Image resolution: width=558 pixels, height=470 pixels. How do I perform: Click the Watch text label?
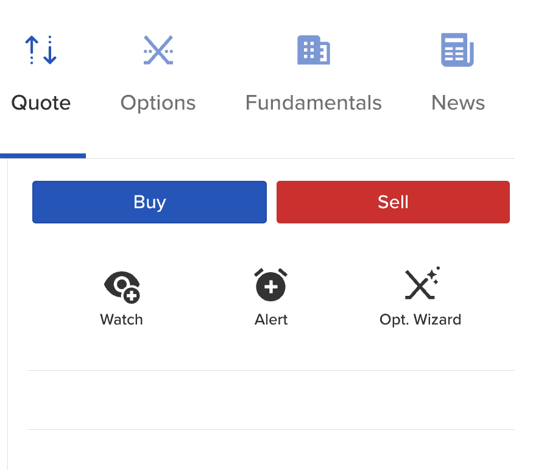[x=121, y=320]
